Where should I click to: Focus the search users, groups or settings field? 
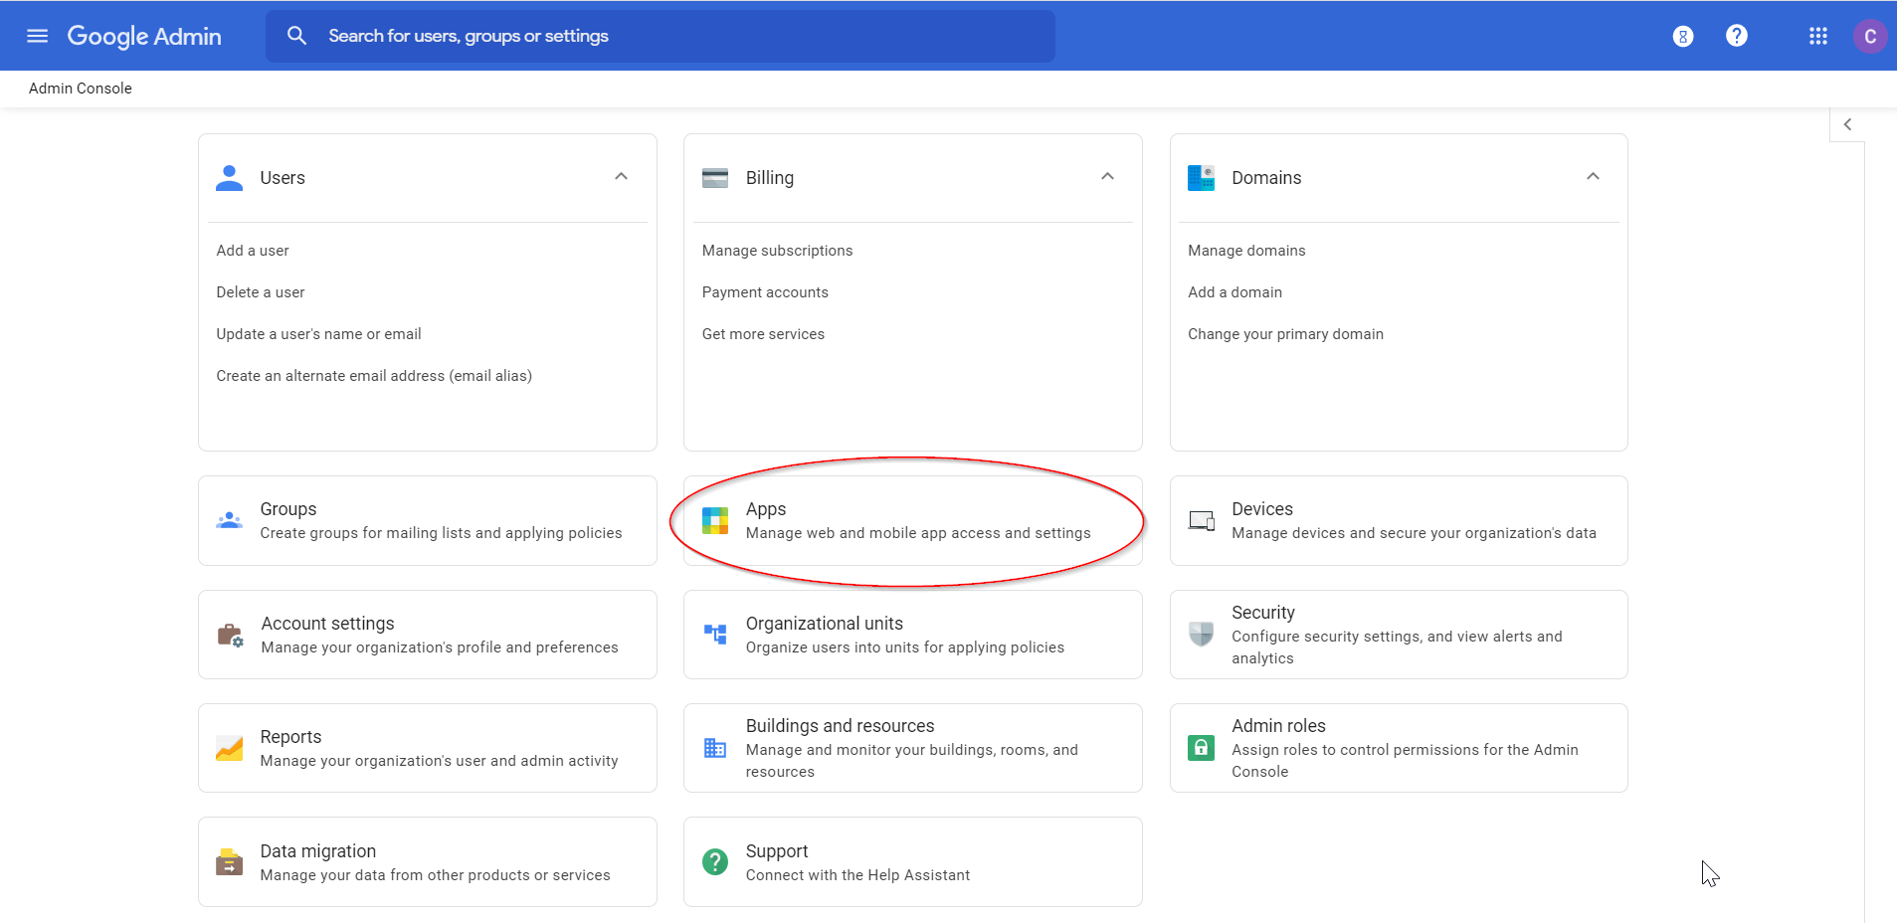coord(676,36)
